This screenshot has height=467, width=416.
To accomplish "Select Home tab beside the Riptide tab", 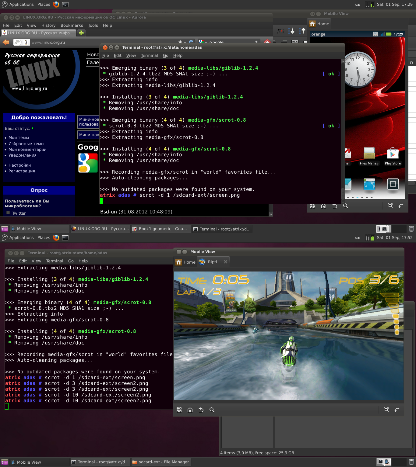I will [x=185, y=262].
